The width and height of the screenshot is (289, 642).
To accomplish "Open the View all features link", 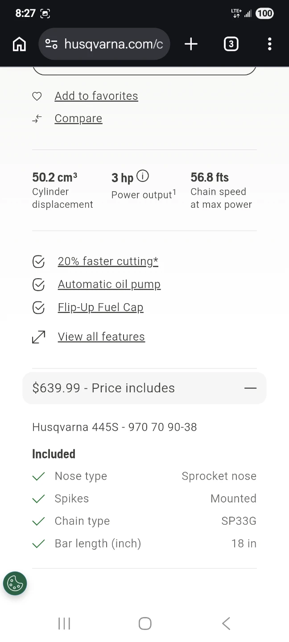I will point(101,337).
